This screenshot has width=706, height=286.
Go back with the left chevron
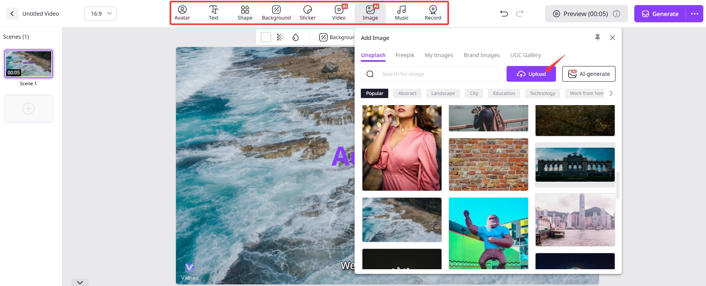coord(12,14)
